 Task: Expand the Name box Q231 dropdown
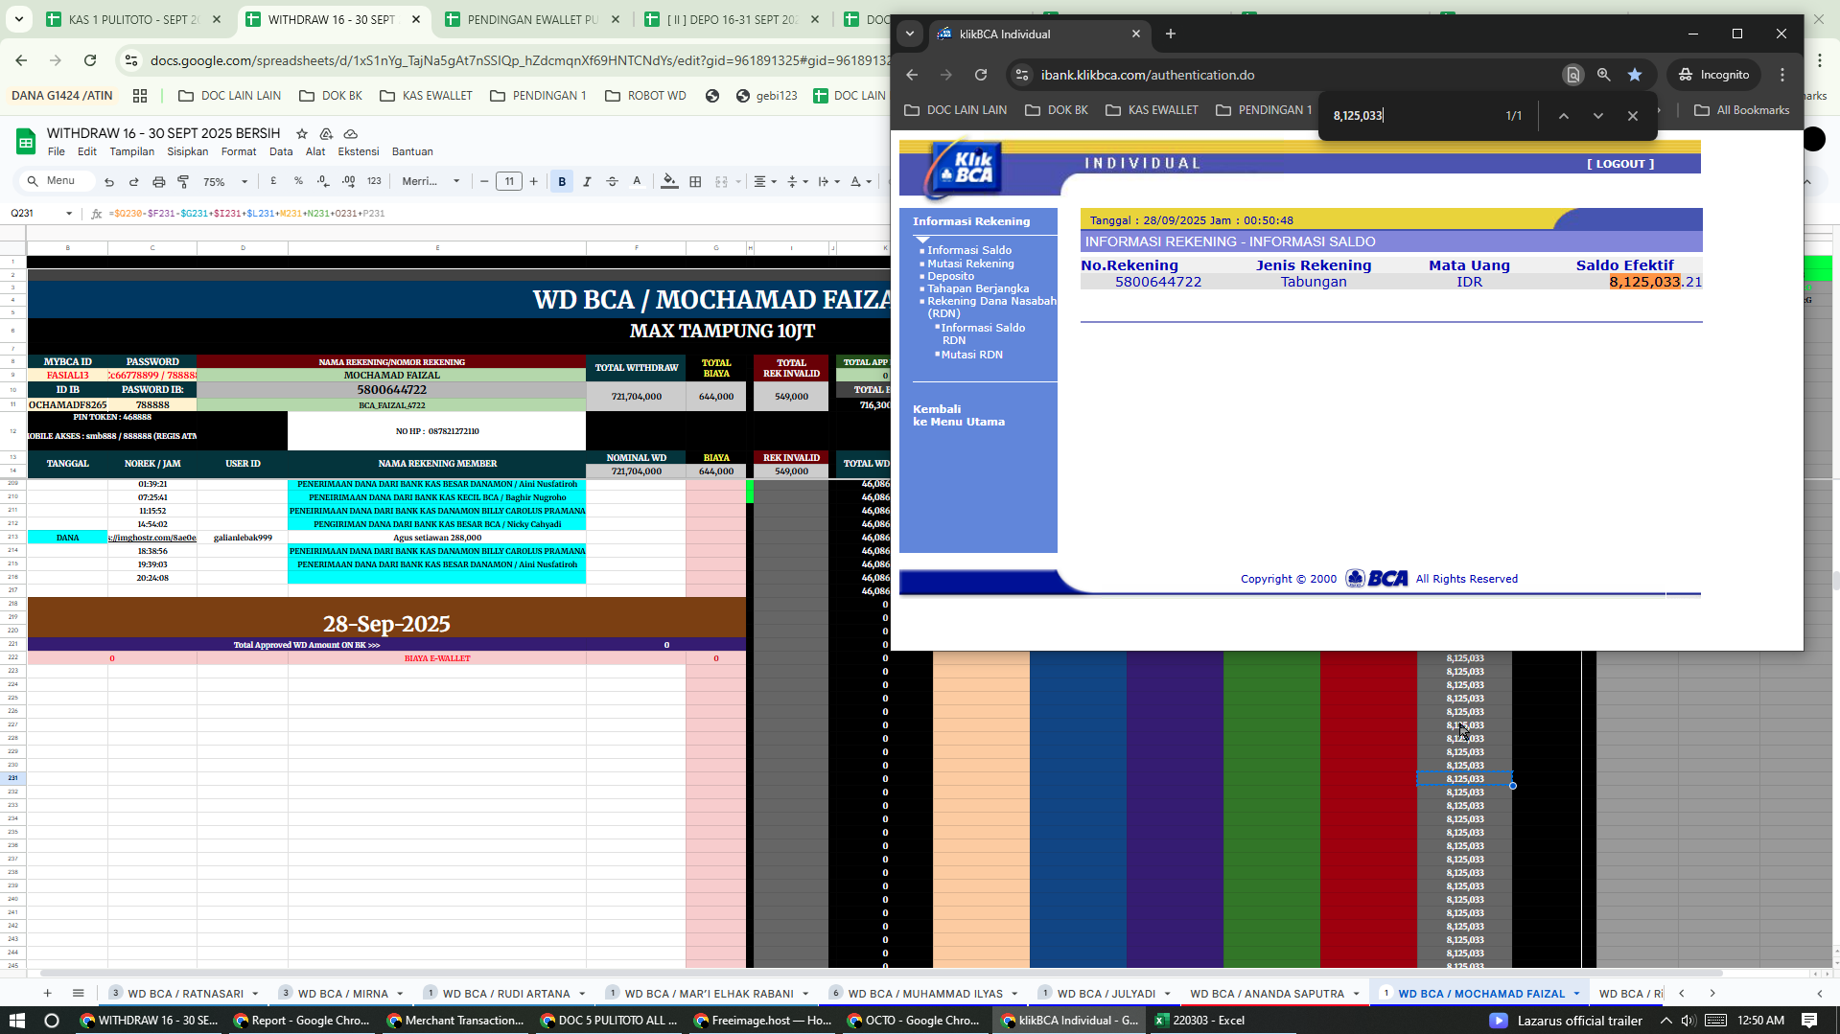[69, 214]
